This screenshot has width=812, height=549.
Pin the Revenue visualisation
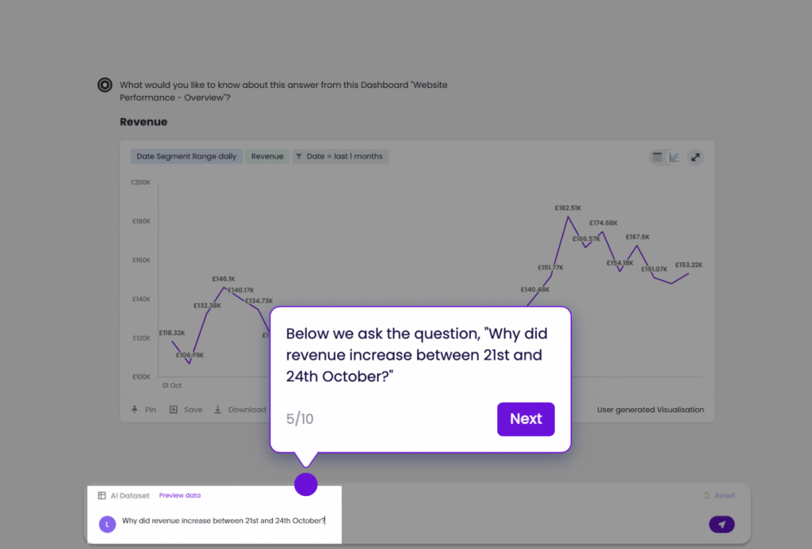point(143,410)
